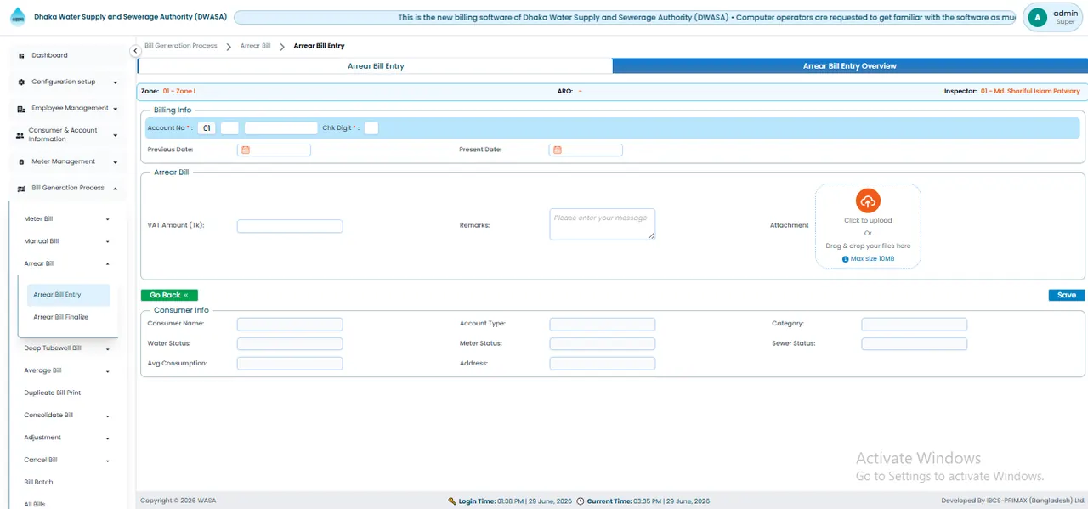Image resolution: width=1088 pixels, height=509 pixels.
Task: Switch to Arrear Bill Entry Overview tab
Action: point(849,66)
